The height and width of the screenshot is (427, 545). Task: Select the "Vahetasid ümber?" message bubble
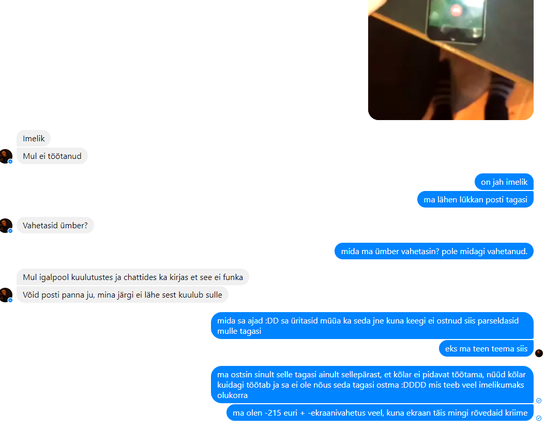55,225
